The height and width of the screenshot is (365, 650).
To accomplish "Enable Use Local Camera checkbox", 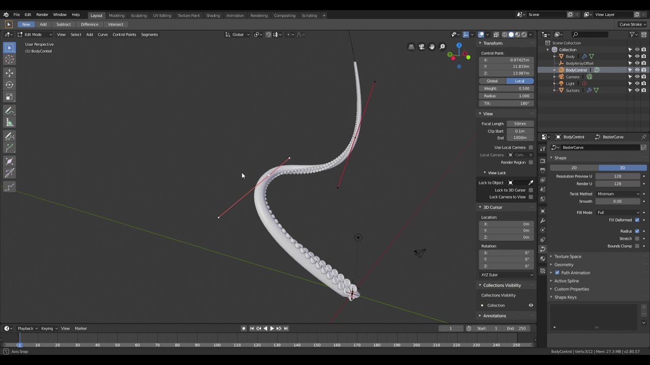I will pyautogui.click(x=531, y=148).
